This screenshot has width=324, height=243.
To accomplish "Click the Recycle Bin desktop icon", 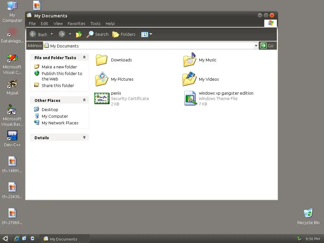I will point(308,213).
